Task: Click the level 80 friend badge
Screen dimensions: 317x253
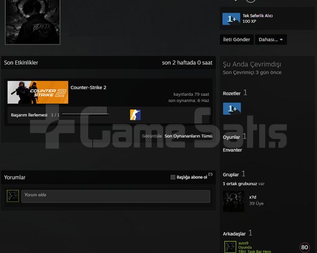Action: click(x=304, y=247)
